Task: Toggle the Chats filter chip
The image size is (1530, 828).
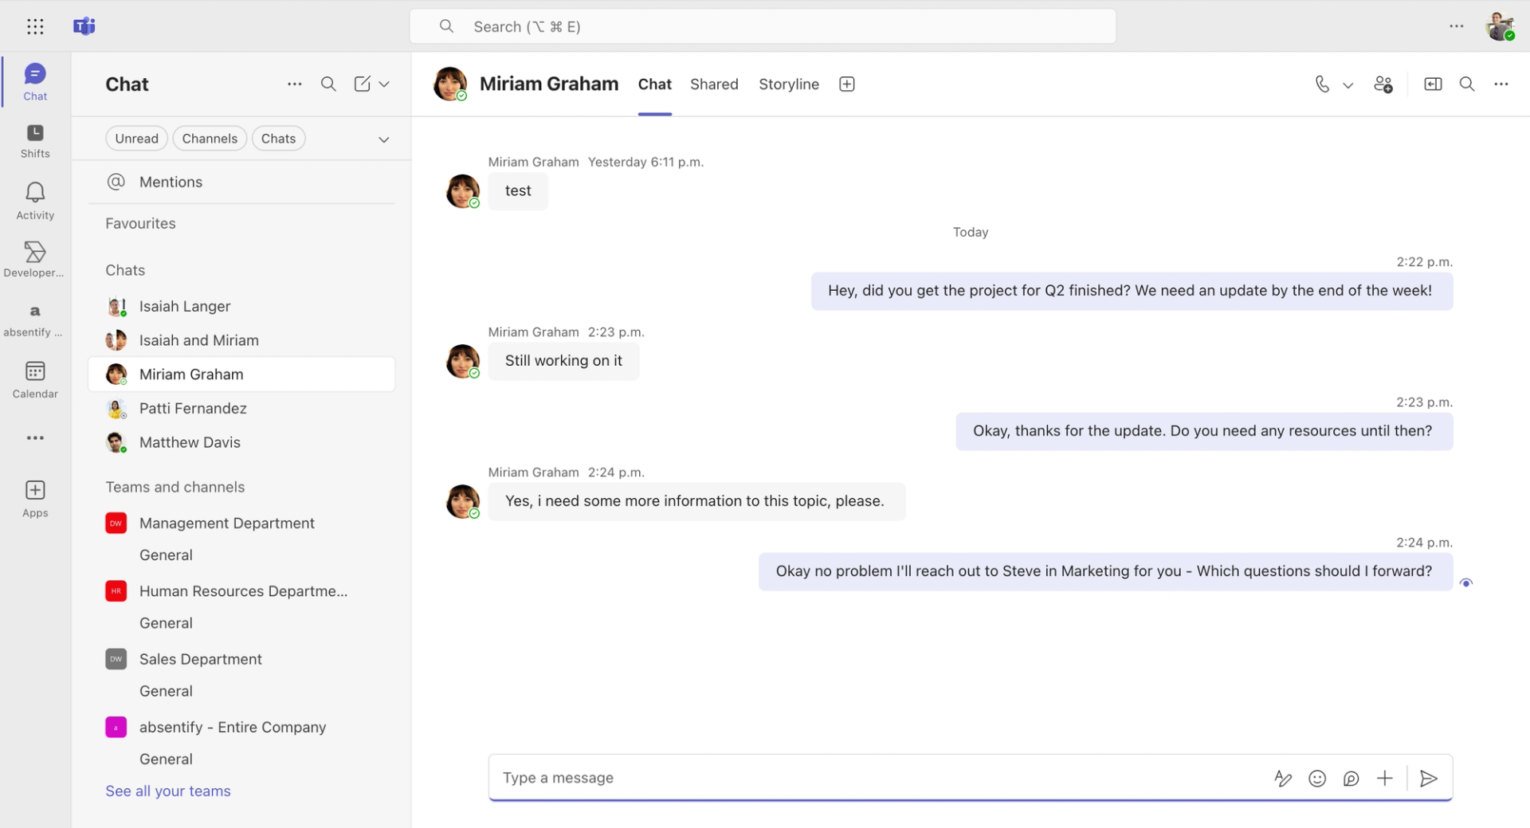Action: pos(278,139)
